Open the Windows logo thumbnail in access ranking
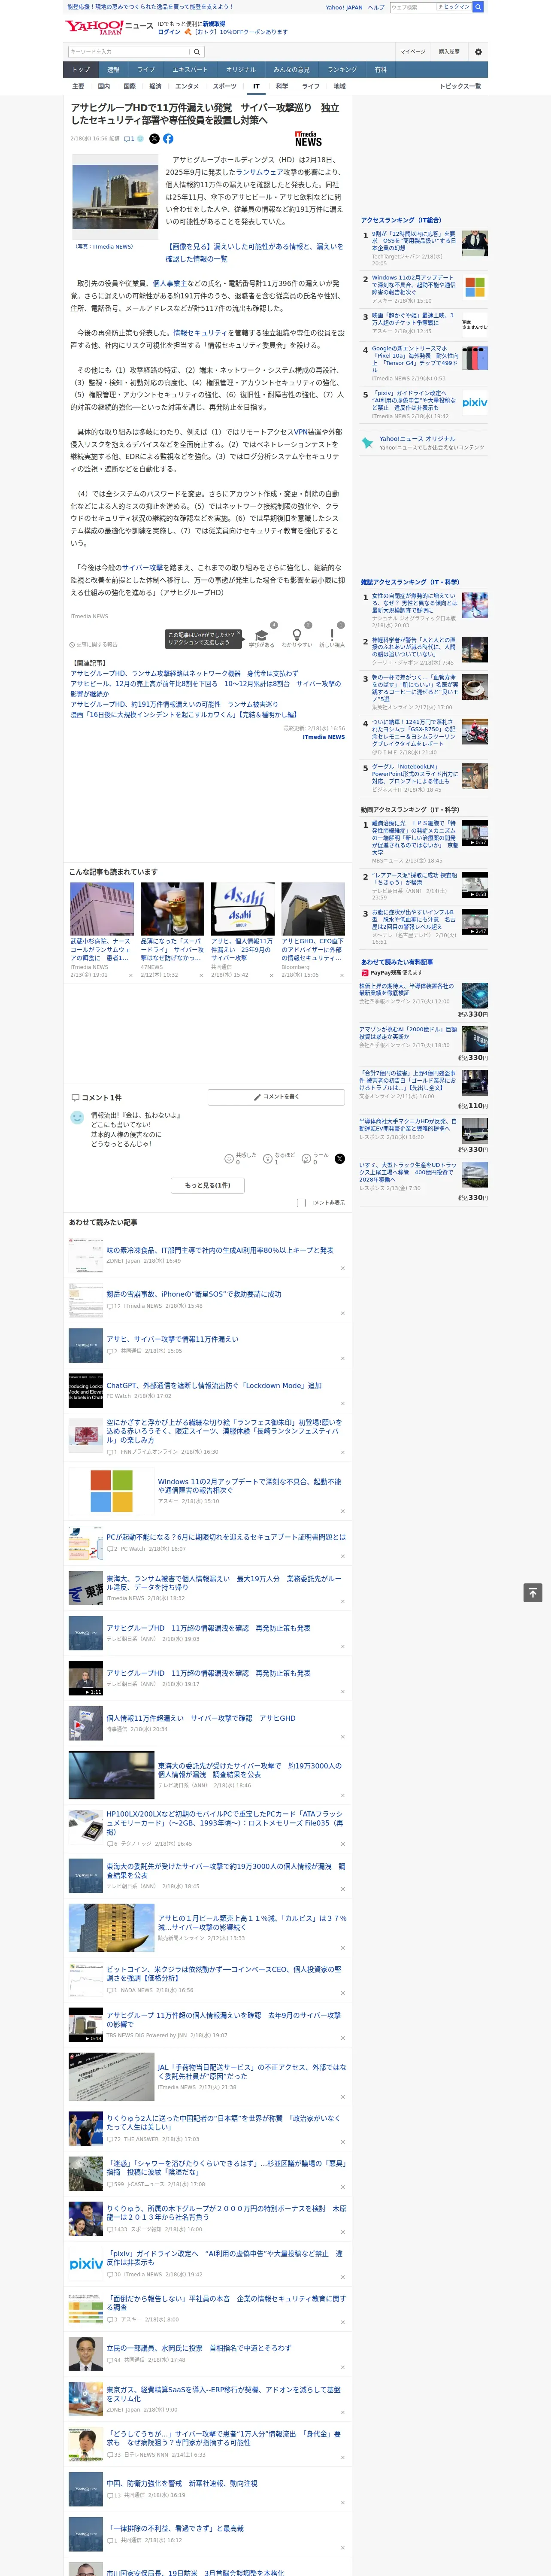551x2576 pixels. (475, 287)
